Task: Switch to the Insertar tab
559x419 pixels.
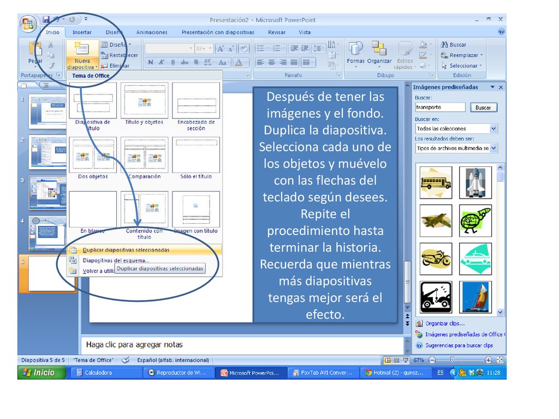Action: [x=82, y=32]
